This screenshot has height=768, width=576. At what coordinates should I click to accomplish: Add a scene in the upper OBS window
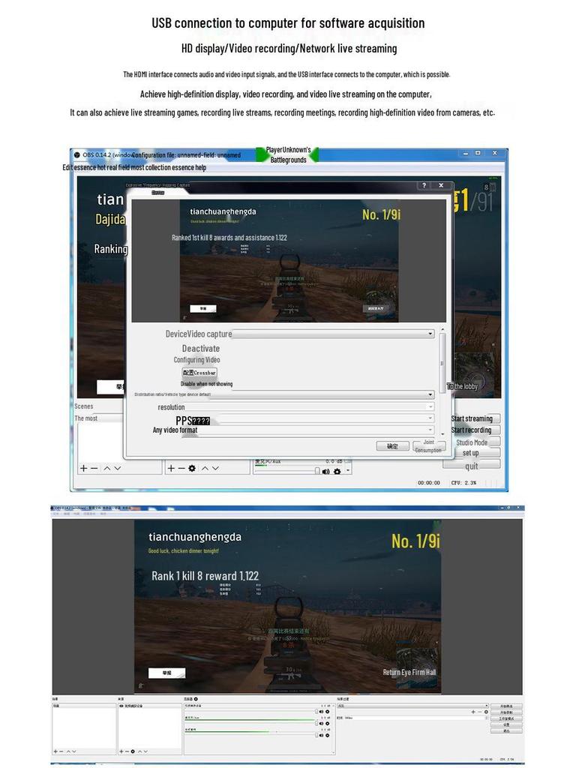tap(83, 468)
